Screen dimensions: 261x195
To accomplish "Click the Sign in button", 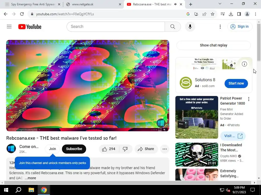I will click(x=240, y=26).
